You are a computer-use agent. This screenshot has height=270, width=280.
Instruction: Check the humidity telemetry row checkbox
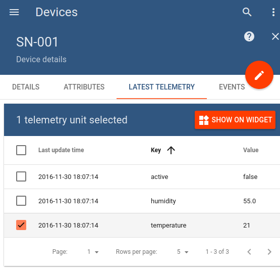tap(21, 201)
